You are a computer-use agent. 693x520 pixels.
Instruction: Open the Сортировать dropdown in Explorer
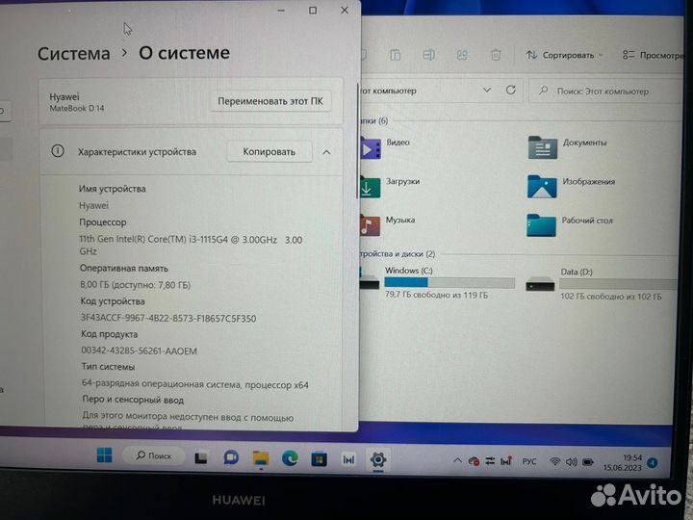tap(564, 55)
